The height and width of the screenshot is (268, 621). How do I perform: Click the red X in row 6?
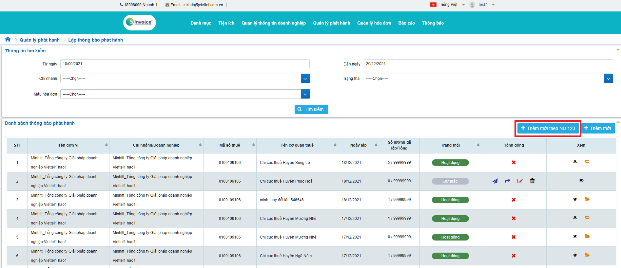pos(514,256)
